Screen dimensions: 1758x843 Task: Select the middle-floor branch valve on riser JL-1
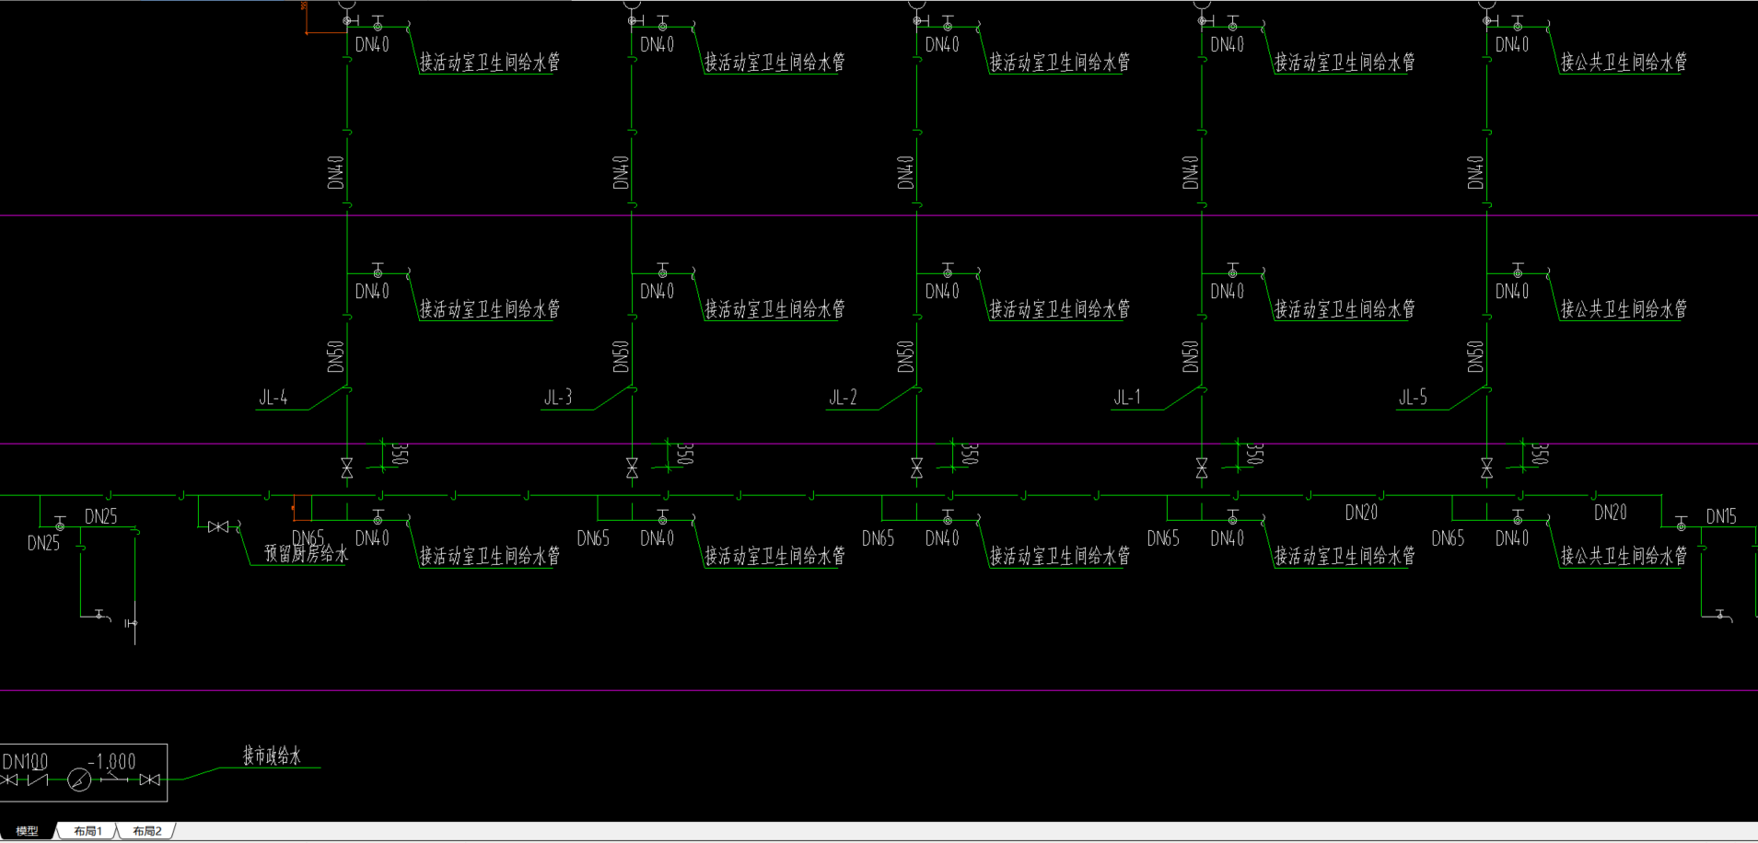[x=1232, y=271]
